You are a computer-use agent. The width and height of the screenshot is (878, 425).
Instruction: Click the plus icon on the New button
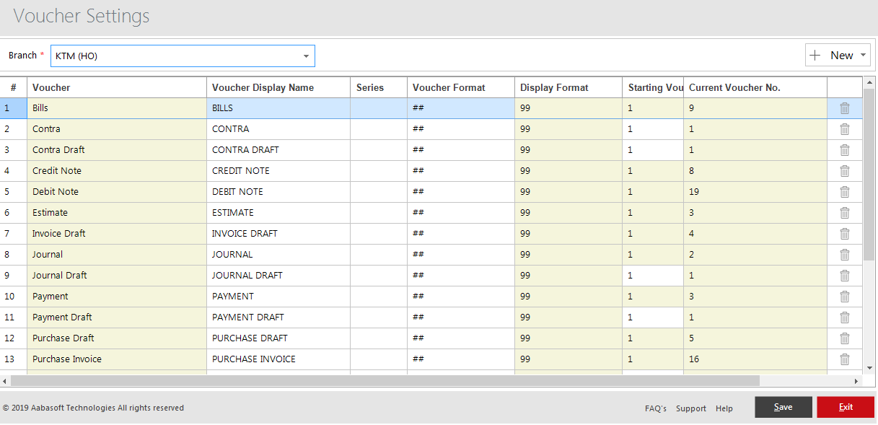pos(815,55)
